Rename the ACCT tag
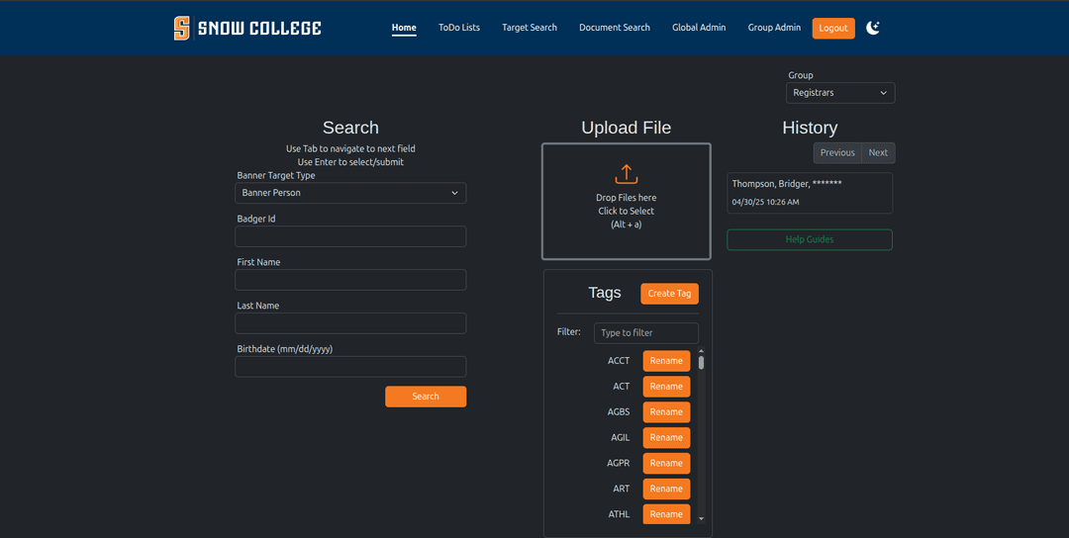The image size is (1069, 538). tap(666, 361)
